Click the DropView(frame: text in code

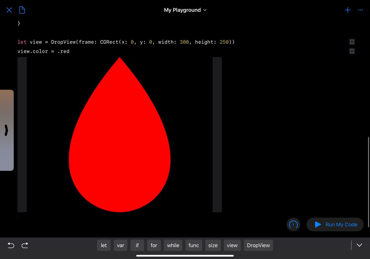tap(75, 42)
